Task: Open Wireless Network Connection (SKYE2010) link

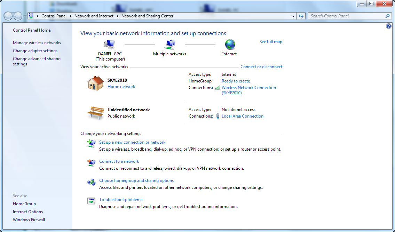Action: 248,90
